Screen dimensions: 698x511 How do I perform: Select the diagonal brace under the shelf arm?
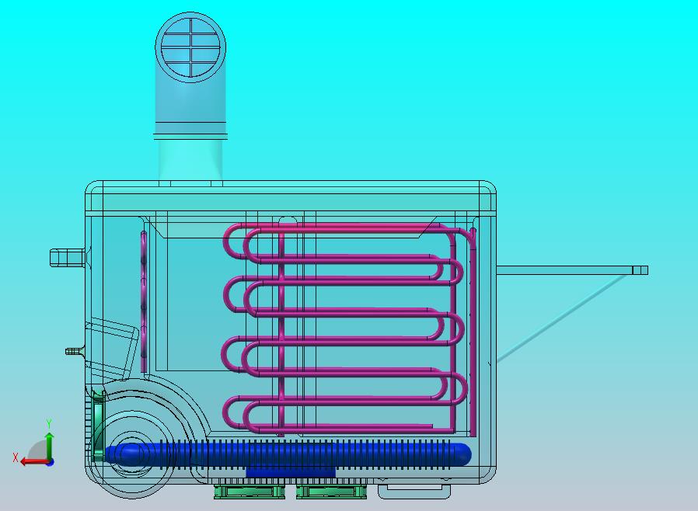(x=561, y=318)
